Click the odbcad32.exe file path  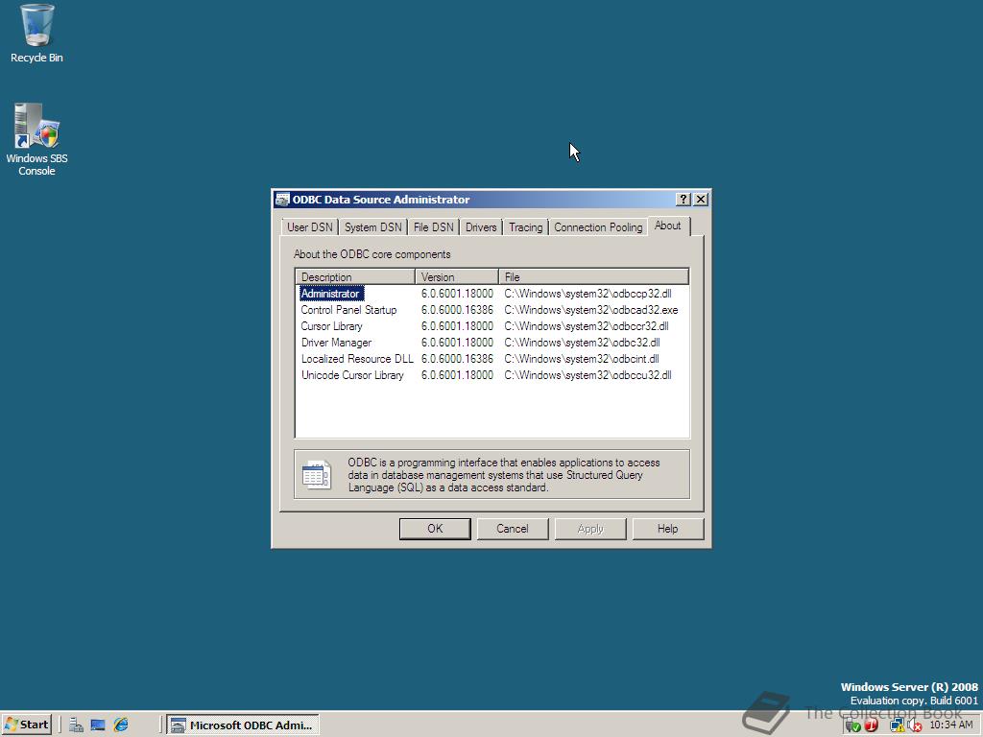pos(591,310)
